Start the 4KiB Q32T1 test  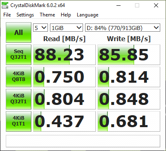click(19, 99)
